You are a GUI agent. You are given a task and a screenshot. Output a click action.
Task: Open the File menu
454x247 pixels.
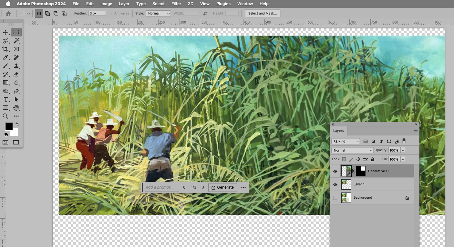coord(76,4)
